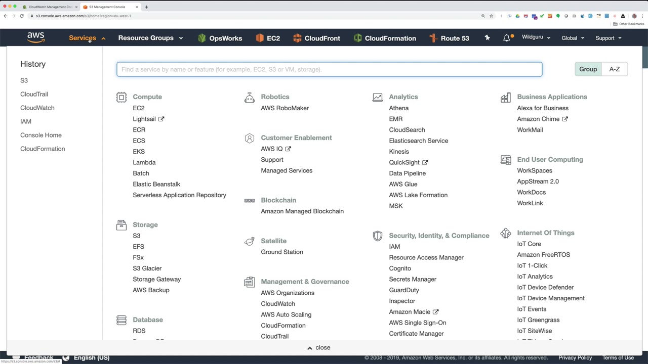Open the Wildguru account menu
The width and height of the screenshot is (648, 364).
pos(536,38)
